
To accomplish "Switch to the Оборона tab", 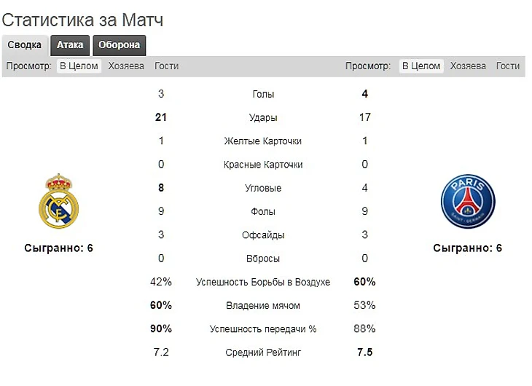I will pyautogui.click(x=120, y=45).
